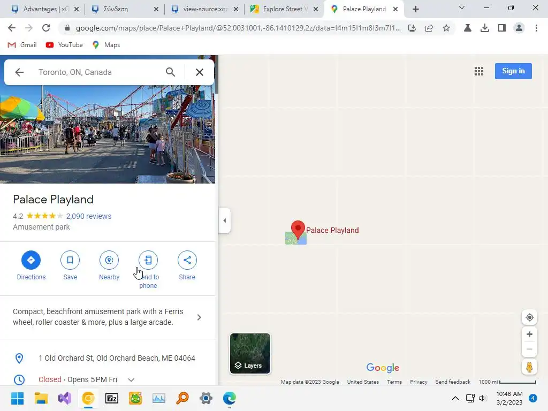Image resolution: width=548 pixels, height=411 pixels.
Task: Click the Sign in button
Action: 513,71
